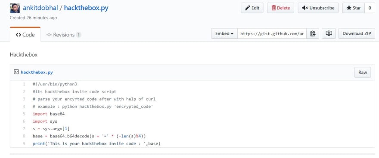Jump to line number 5
The image size is (379, 158).
click(24, 114)
